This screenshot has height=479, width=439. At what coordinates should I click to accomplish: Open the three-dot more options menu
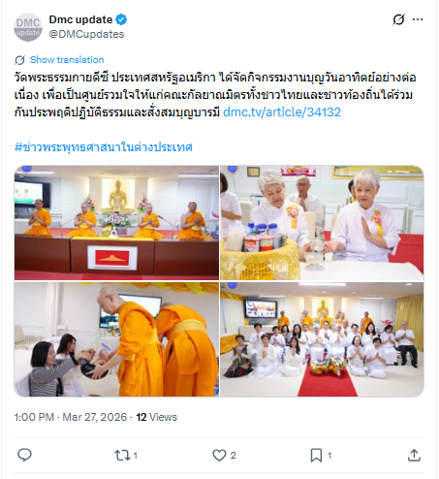coord(418,19)
